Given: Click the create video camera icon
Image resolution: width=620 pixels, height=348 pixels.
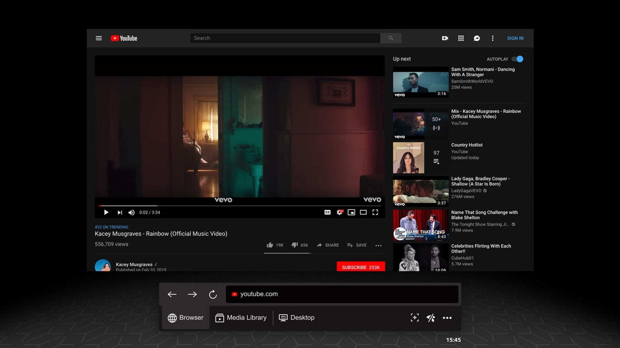Looking at the screenshot, I should [445, 38].
